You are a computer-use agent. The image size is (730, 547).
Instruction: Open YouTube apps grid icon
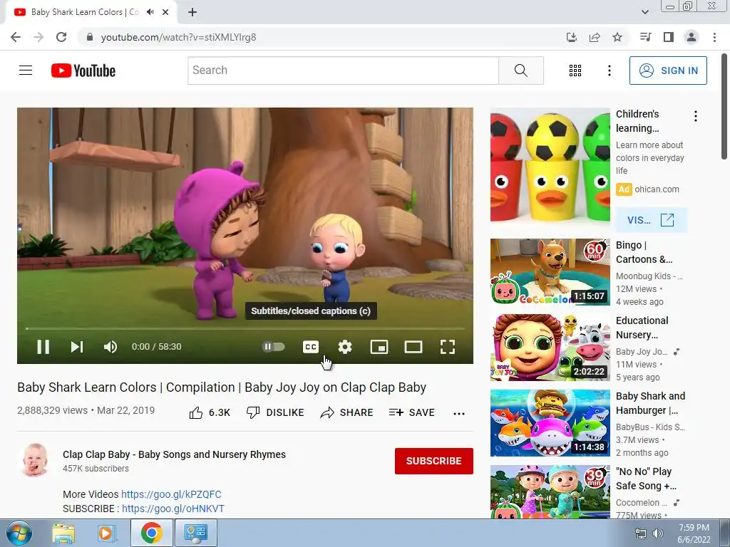[x=575, y=71]
